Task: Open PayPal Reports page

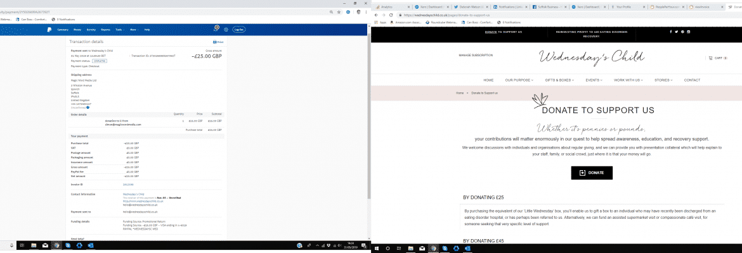Action: 105,30
